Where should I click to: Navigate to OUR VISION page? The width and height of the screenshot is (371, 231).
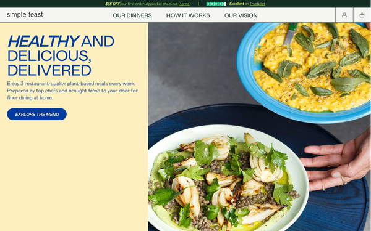[241, 15]
